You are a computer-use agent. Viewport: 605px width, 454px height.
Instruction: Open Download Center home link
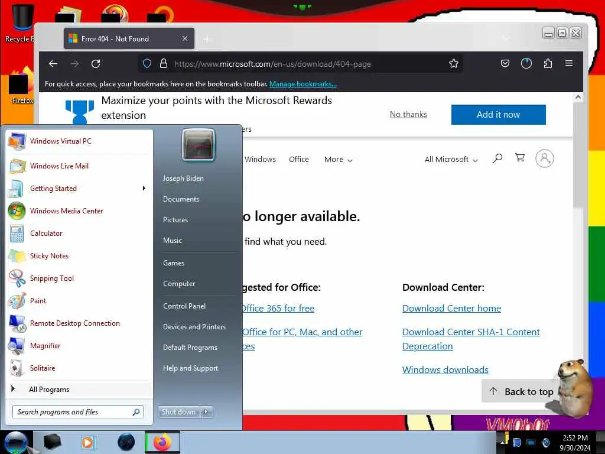451,309
